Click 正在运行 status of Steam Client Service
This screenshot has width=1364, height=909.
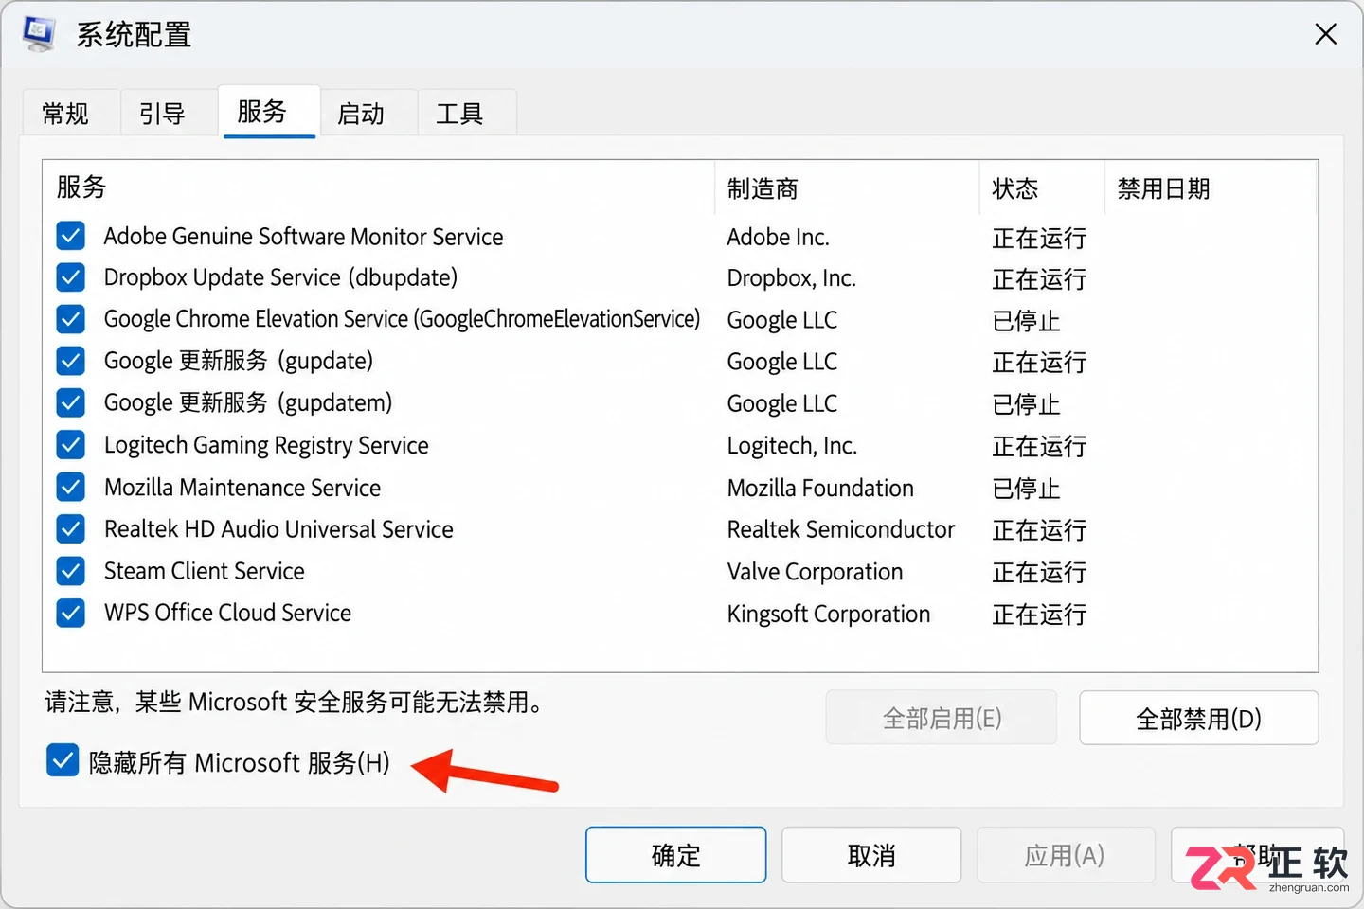tap(1039, 572)
